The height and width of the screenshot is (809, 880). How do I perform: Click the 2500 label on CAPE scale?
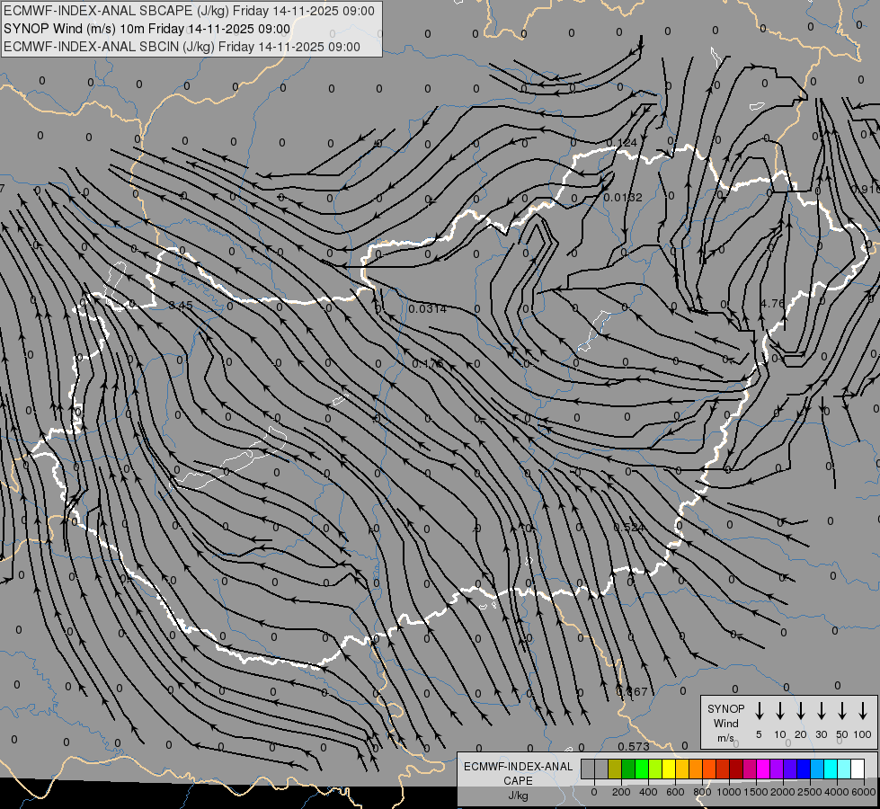click(x=810, y=792)
